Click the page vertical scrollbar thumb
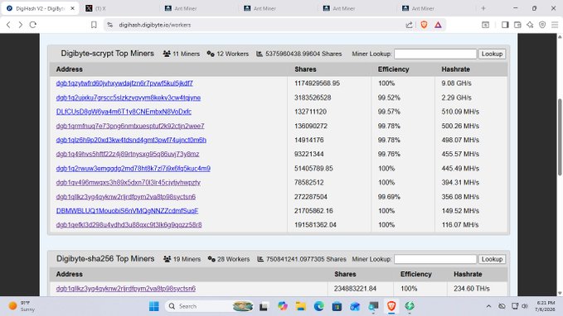The image size is (563, 316). 560,136
